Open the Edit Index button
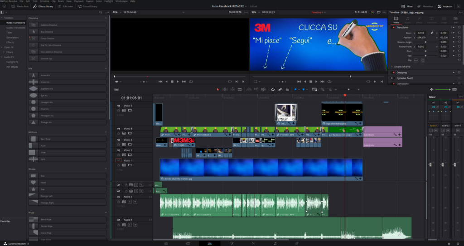The image size is (464, 246). point(65,6)
